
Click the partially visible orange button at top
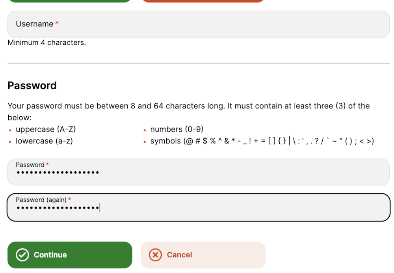tap(203, 1)
